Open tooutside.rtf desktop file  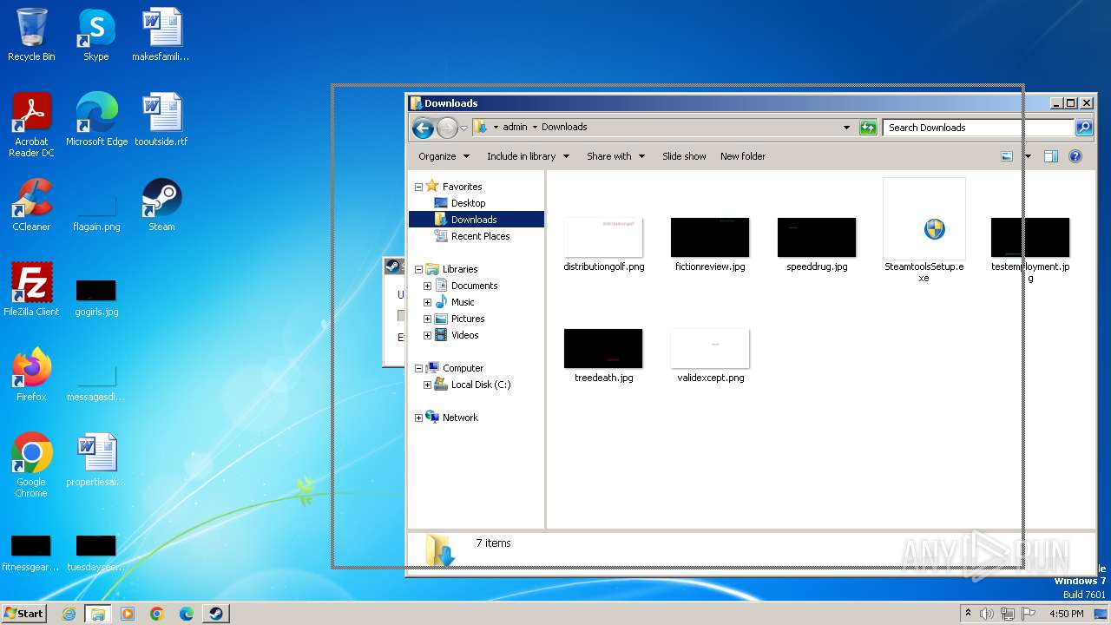[161, 119]
